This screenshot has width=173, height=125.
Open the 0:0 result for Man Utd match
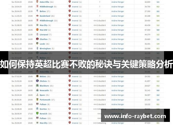(x=158, y=30)
